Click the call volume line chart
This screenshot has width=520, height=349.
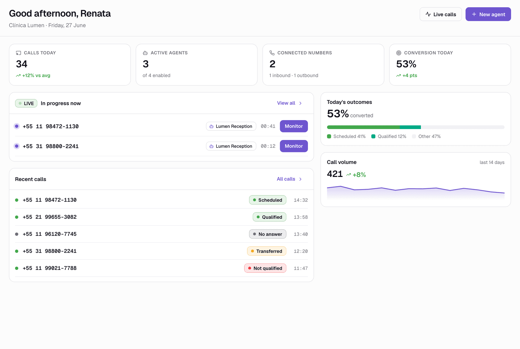point(416,193)
